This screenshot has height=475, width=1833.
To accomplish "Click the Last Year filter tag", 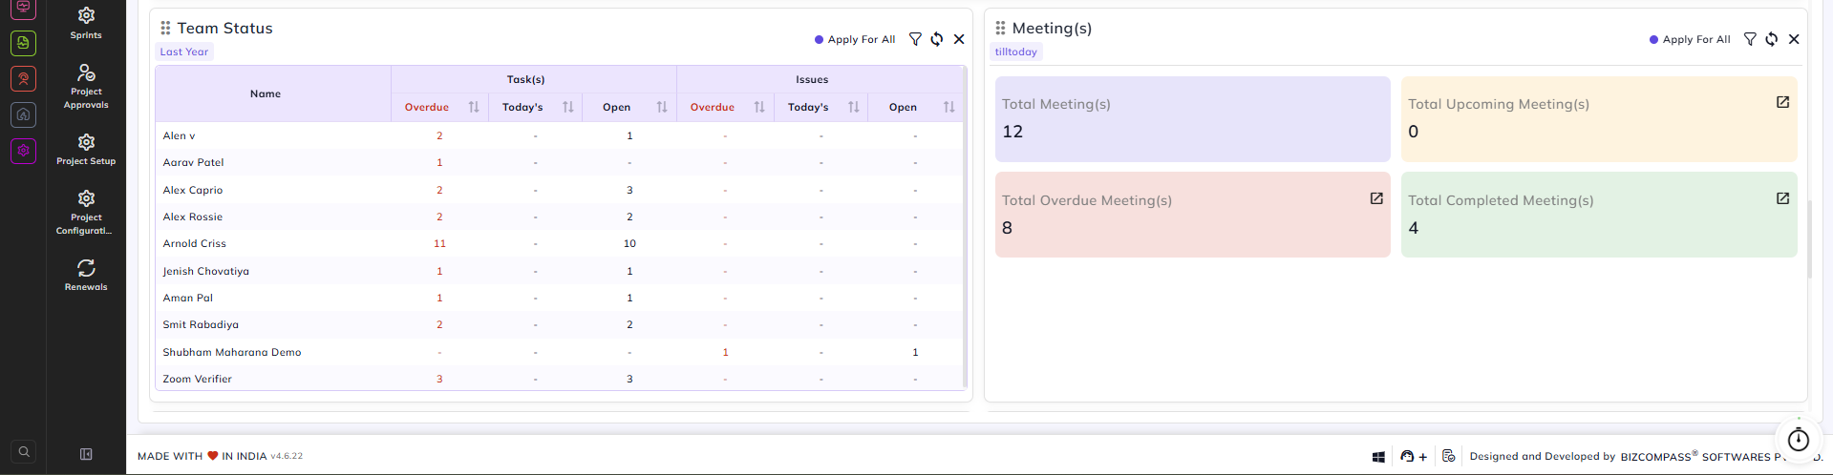I will pyautogui.click(x=184, y=52).
